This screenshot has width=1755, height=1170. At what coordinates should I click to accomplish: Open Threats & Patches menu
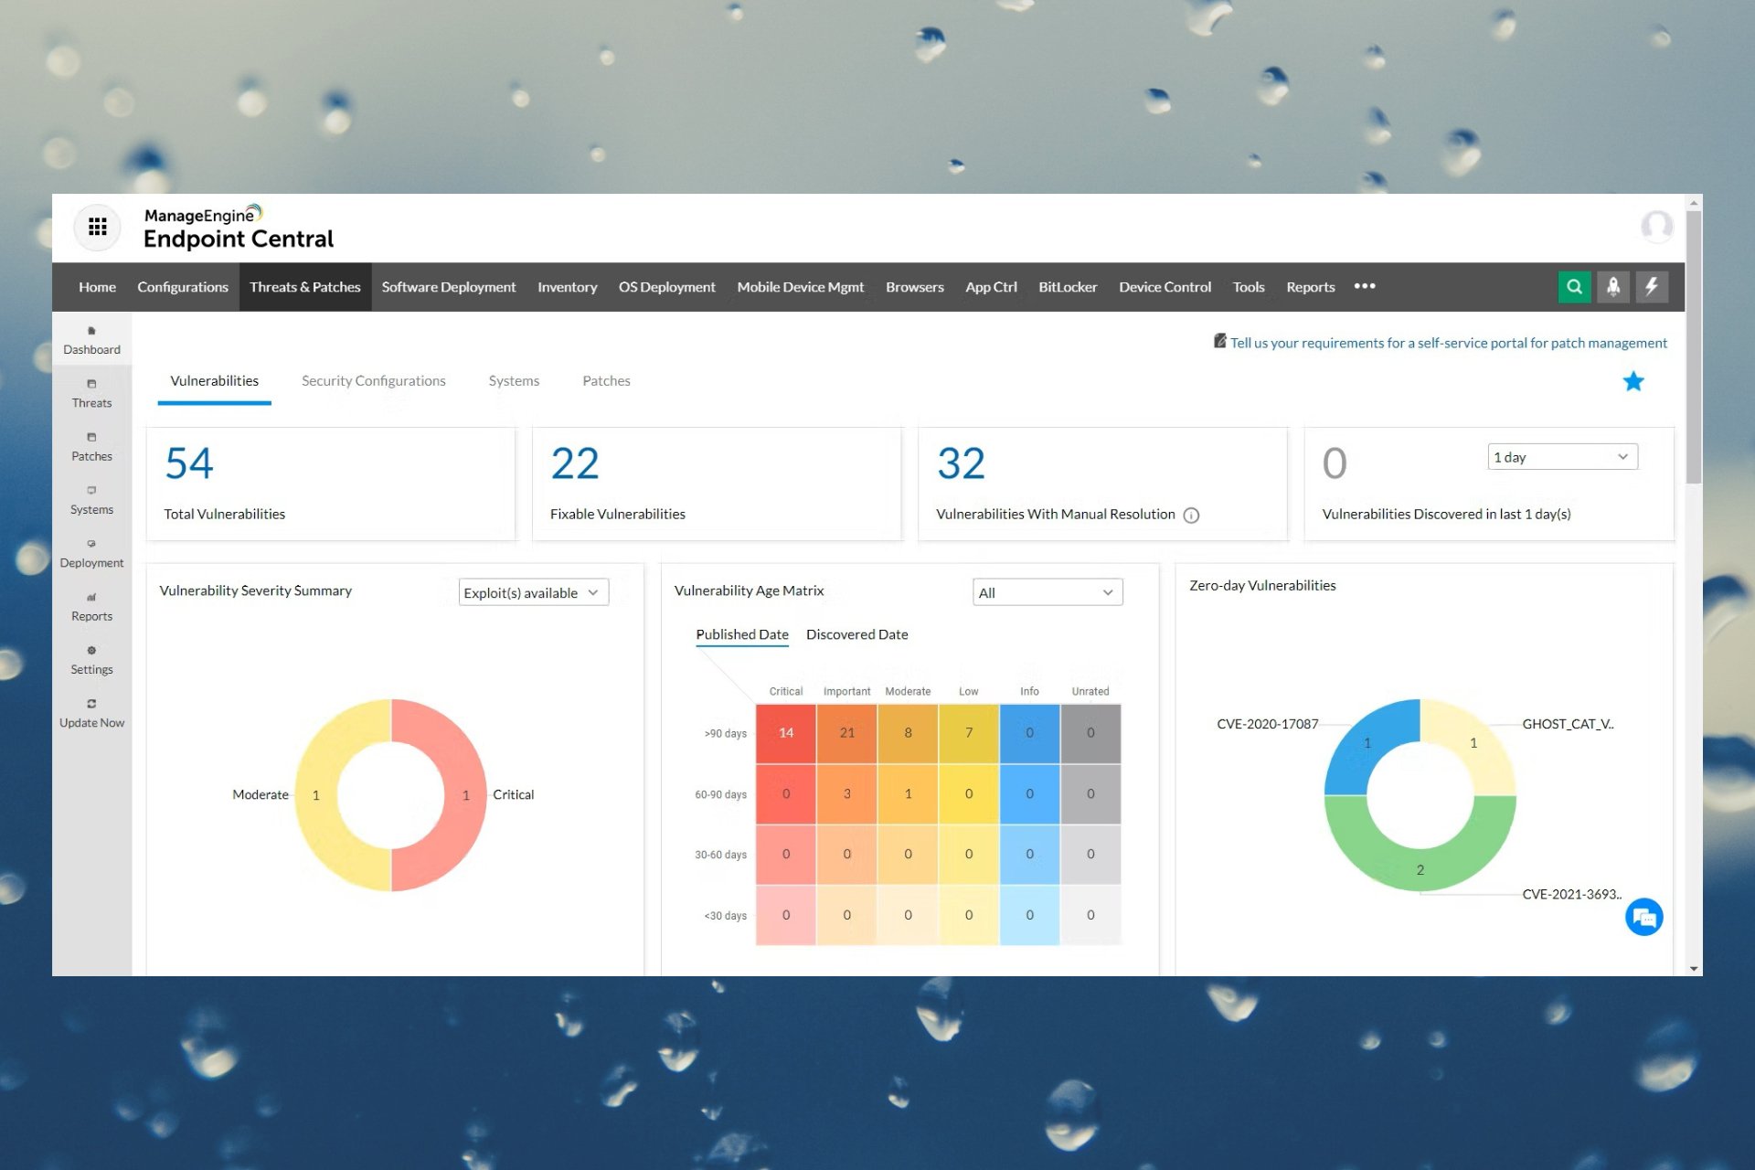[x=305, y=287]
